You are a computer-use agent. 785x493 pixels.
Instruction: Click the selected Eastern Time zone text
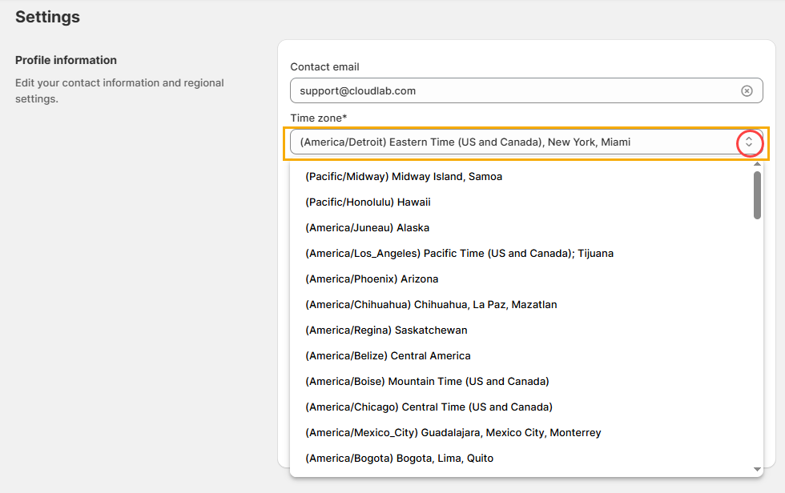(x=465, y=142)
